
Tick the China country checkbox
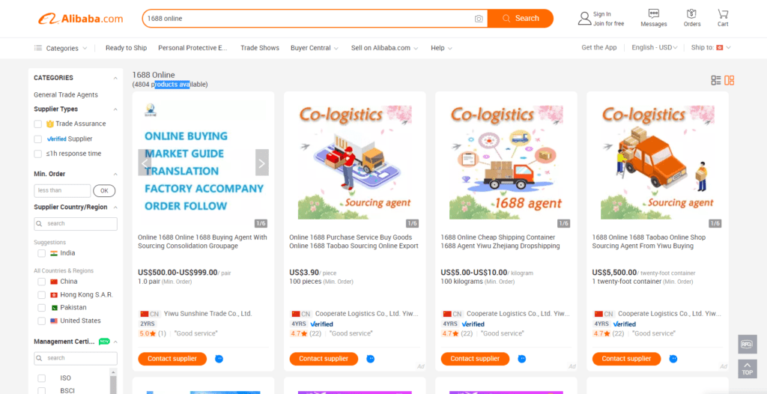pos(42,282)
